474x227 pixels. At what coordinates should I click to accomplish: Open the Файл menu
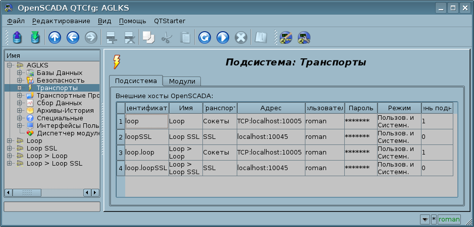pyautogui.click(x=16, y=21)
